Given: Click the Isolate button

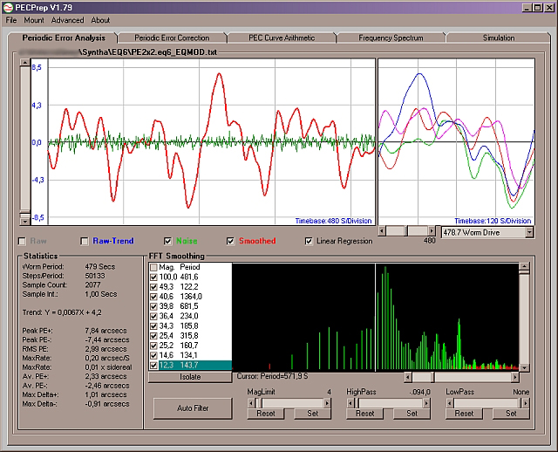Looking at the screenshot, I should [x=189, y=377].
